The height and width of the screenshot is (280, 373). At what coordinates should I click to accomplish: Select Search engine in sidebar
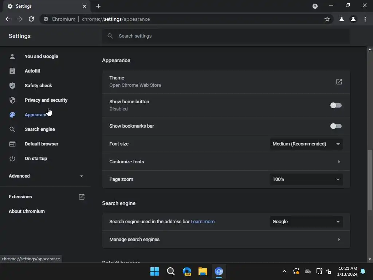point(40,129)
